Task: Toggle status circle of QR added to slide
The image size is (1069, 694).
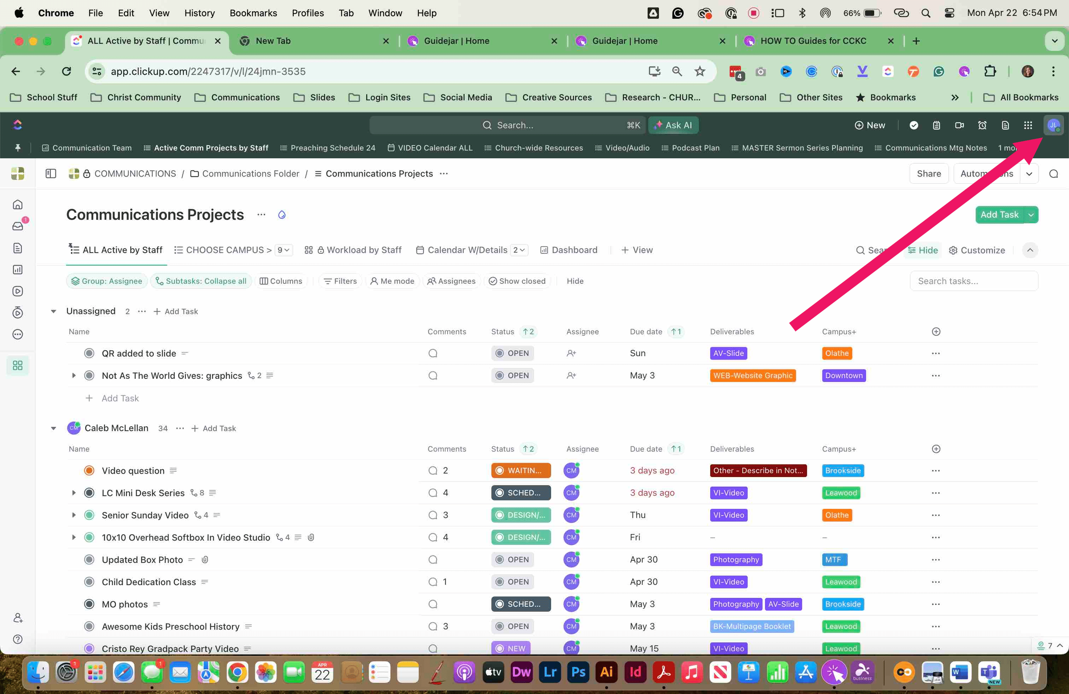Action: (x=89, y=353)
